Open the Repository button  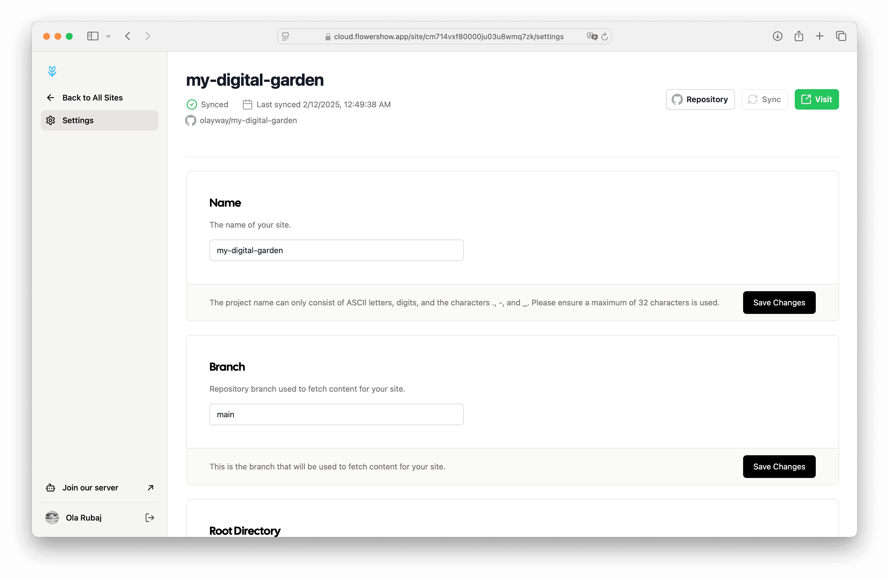[700, 99]
